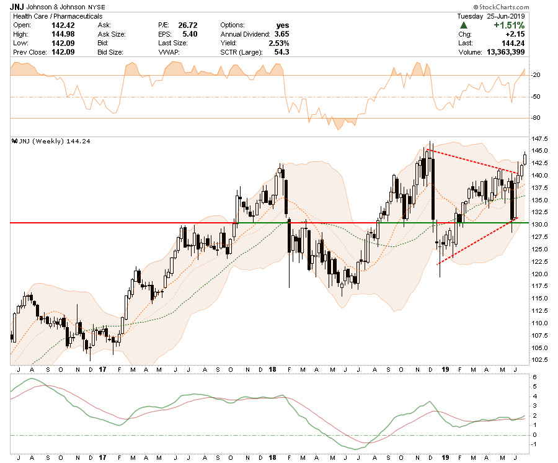Click the 102.5 price axis label
558x463 pixels.
[539, 360]
